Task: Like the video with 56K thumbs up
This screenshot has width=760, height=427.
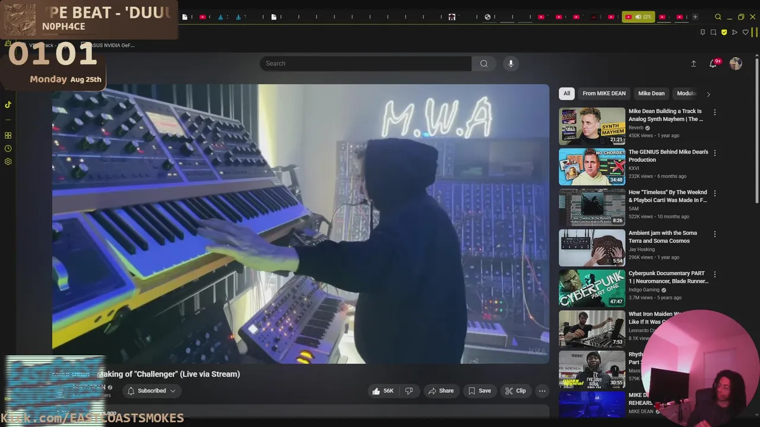Action: [382, 391]
